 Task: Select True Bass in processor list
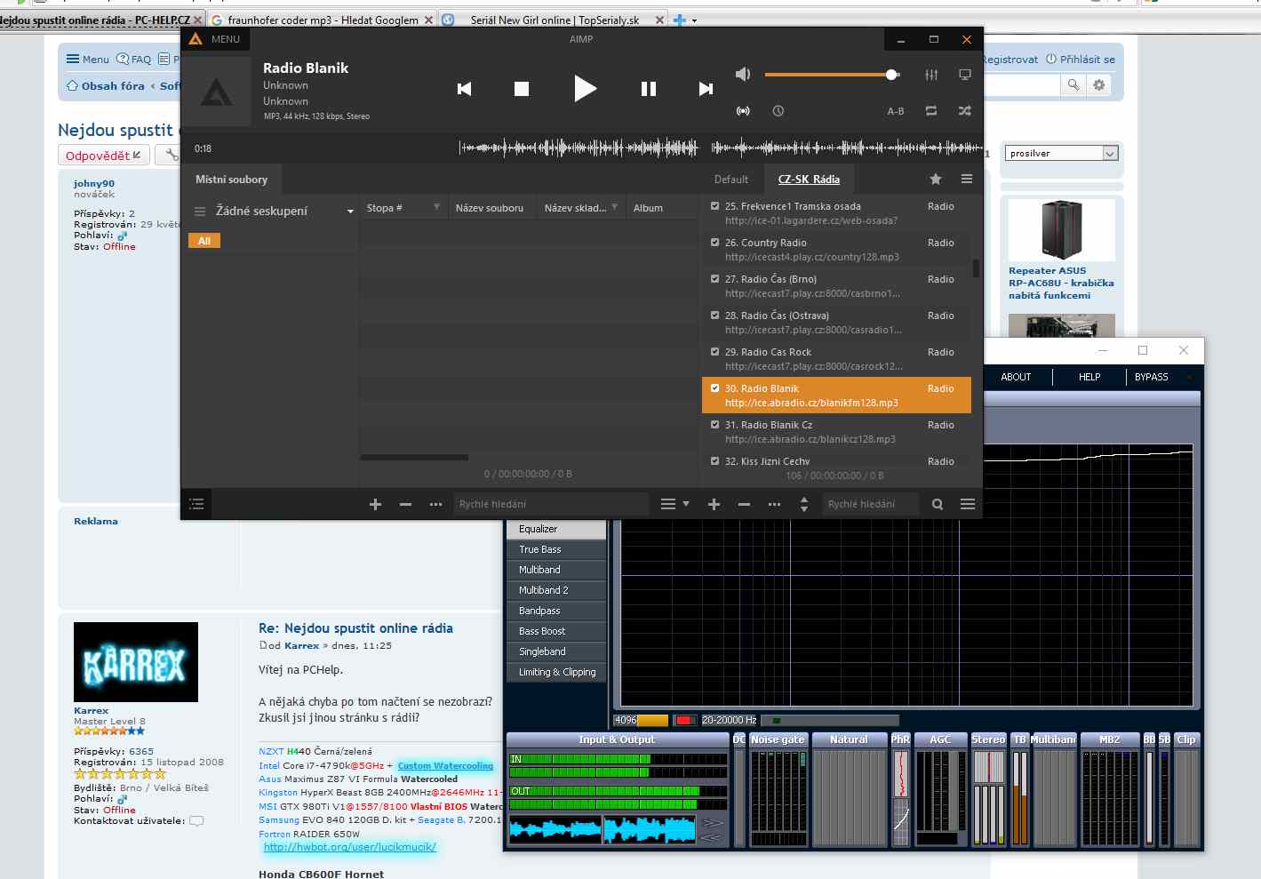click(556, 549)
